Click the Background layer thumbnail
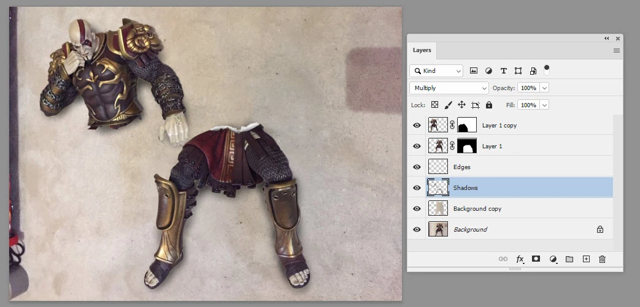Image resolution: width=640 pixels, height=307 pixels. coord(438,229)
